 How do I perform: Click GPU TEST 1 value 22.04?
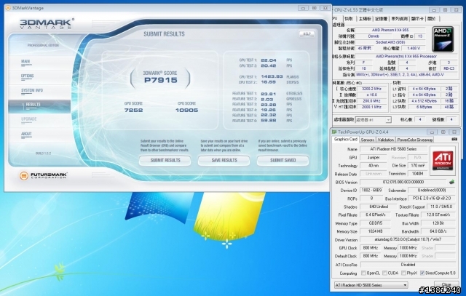[x=269, y=60]
